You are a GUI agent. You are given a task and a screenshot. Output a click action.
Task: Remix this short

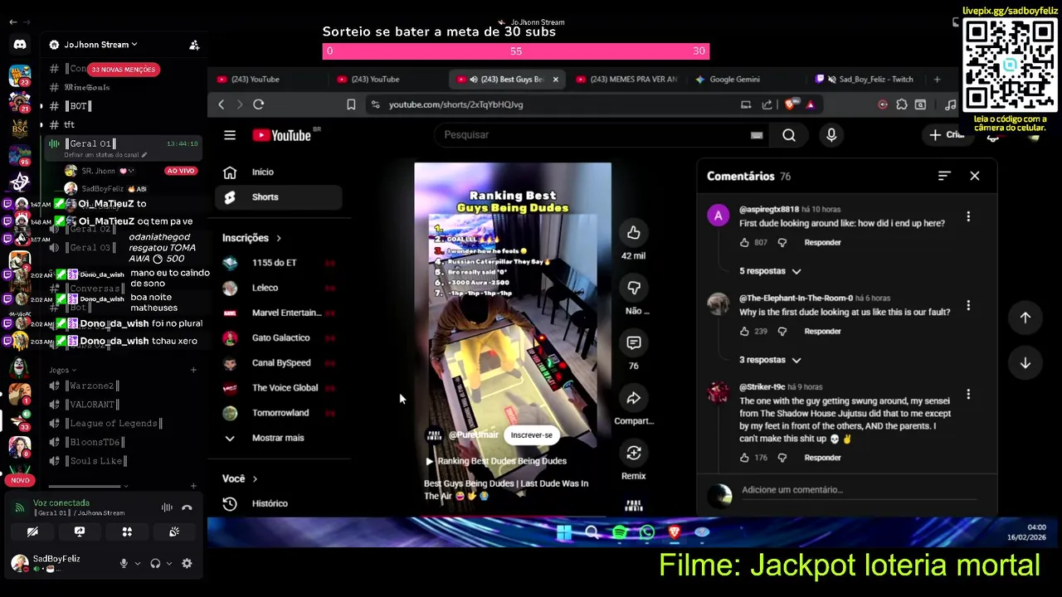click(634, 453)
